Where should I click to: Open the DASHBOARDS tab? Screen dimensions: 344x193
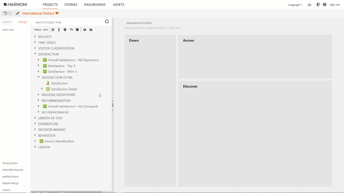pyautogui.click(x=95, y=5)
